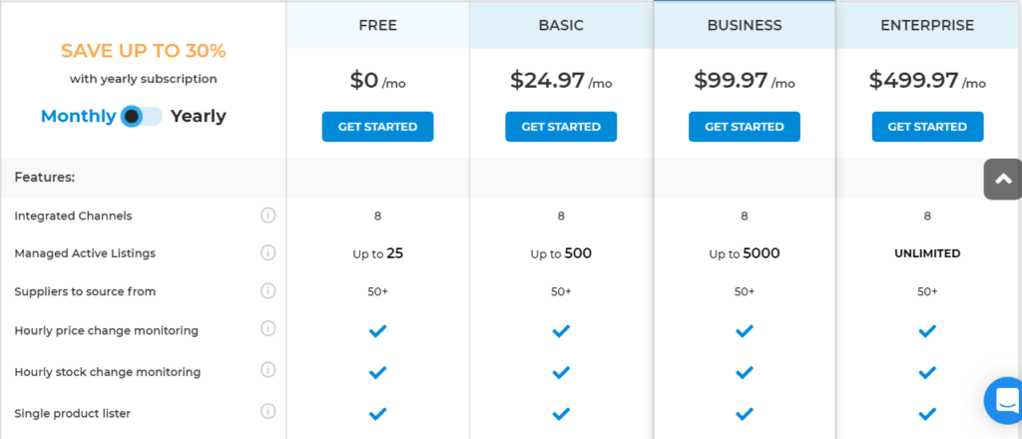The image size is (1022, 439).
Task: Click the Save Up To 30% heading
Action: tap(144, 51)
